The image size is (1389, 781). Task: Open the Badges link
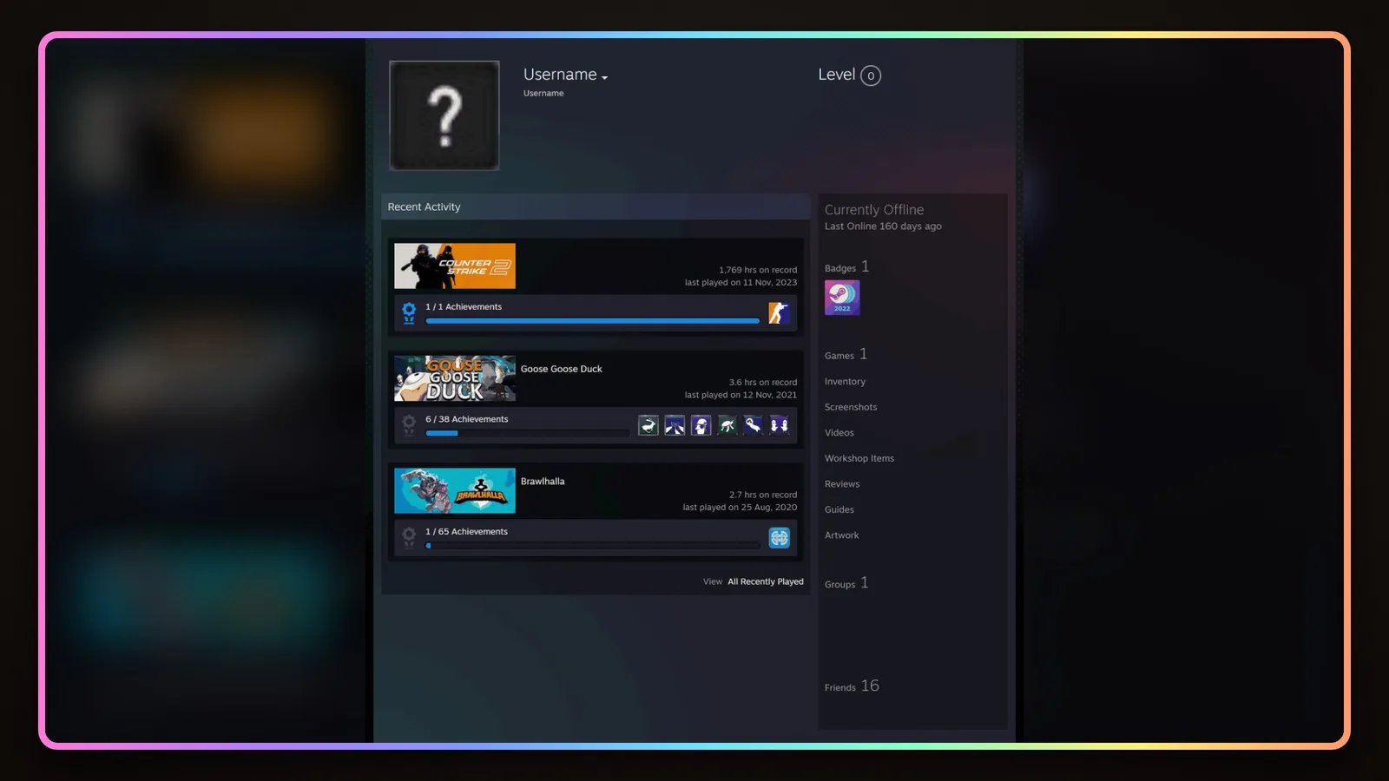[846, 267]
